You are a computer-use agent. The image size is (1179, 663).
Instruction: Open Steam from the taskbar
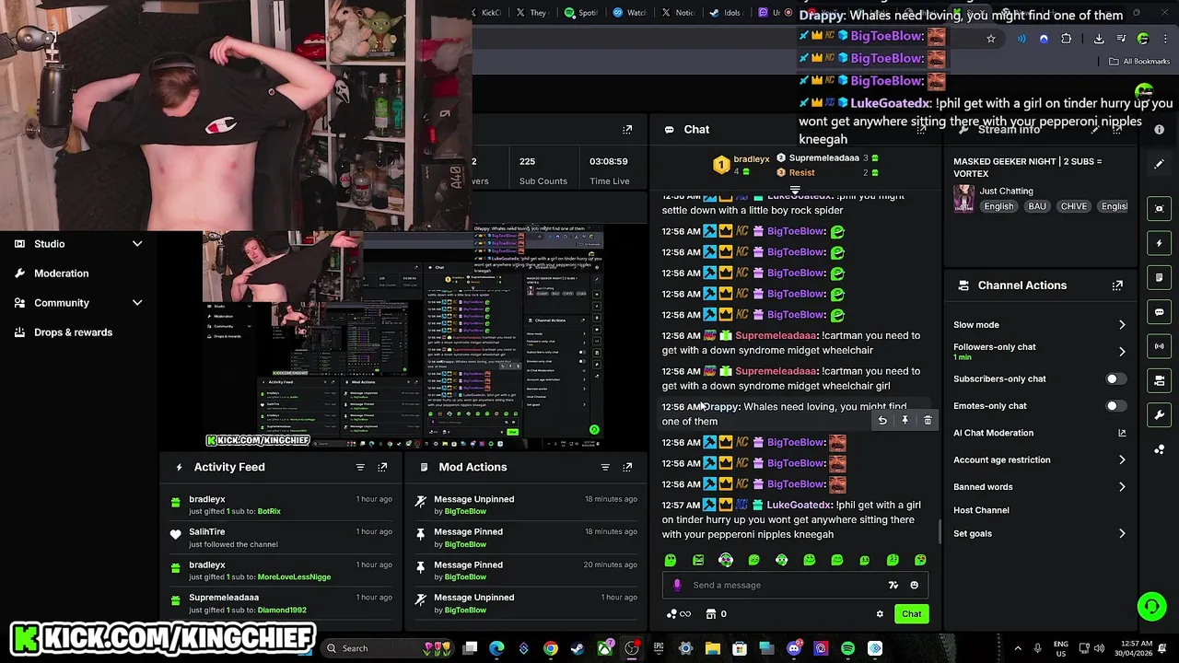[x=578, y=648]
